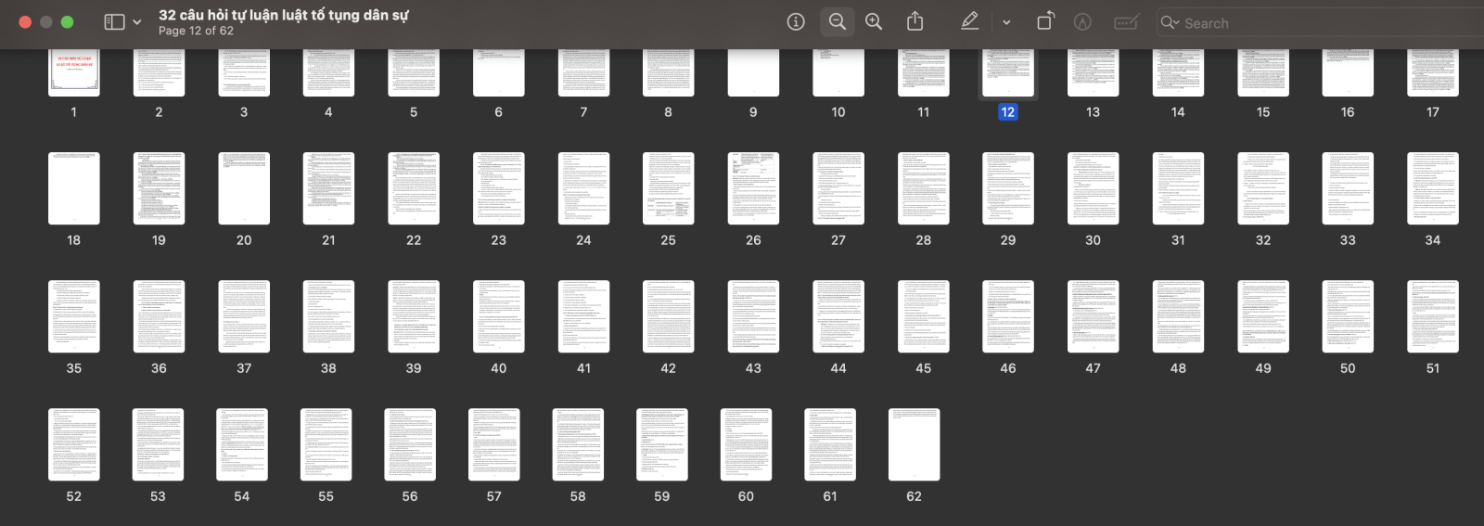Select page 1 cover thumbnail
Screen dimensions: 1484x526
[74, 72]
